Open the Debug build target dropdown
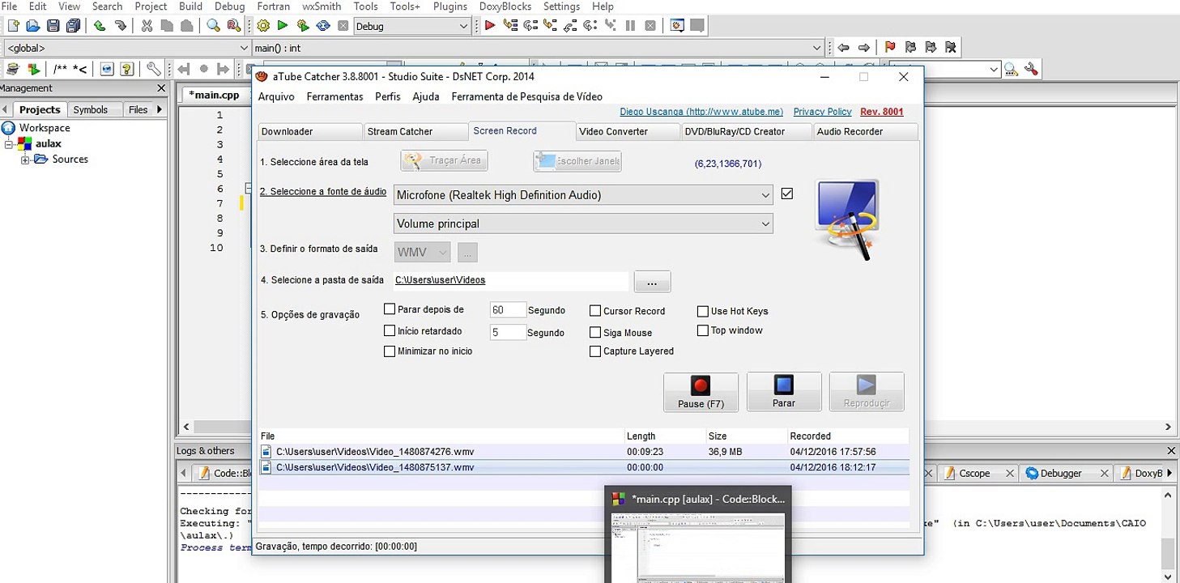Viewport: 1180px width, 583px height. (x=412, y=26)
